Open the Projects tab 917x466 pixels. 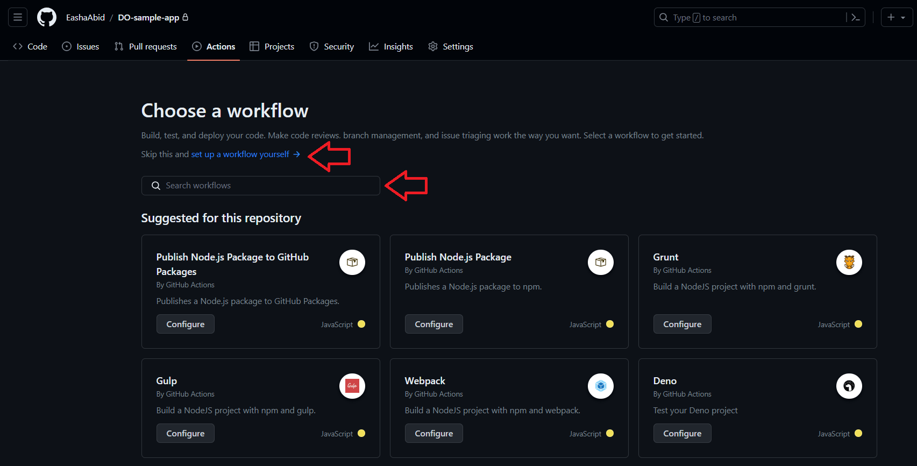pos(272,46)
